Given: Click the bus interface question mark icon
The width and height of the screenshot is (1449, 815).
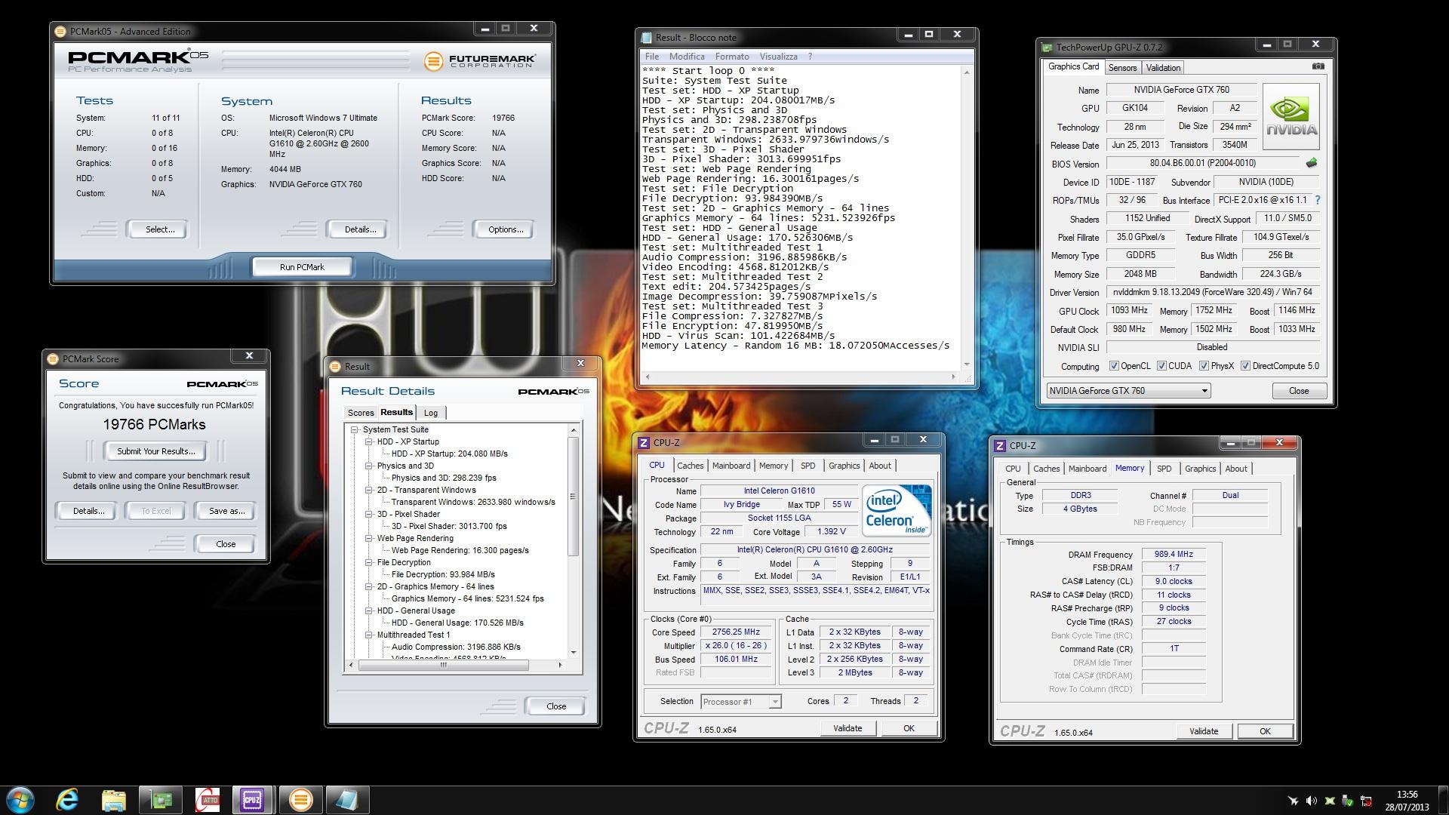Looking at the screenshot, I should (1318, 200).
